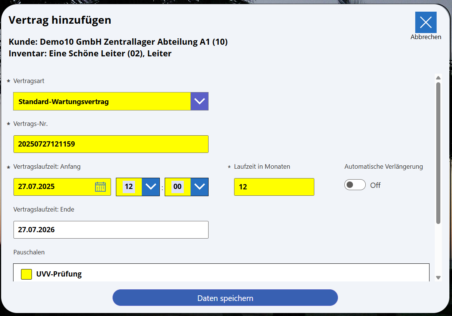This screenshot has width=452, height=316.
Task: Select the minute value 00
Action: point(177,187)
